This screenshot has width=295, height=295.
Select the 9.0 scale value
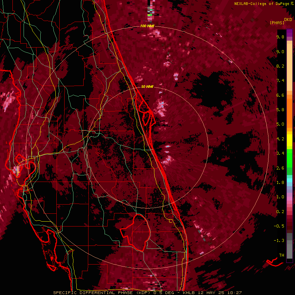click(280, 51)
